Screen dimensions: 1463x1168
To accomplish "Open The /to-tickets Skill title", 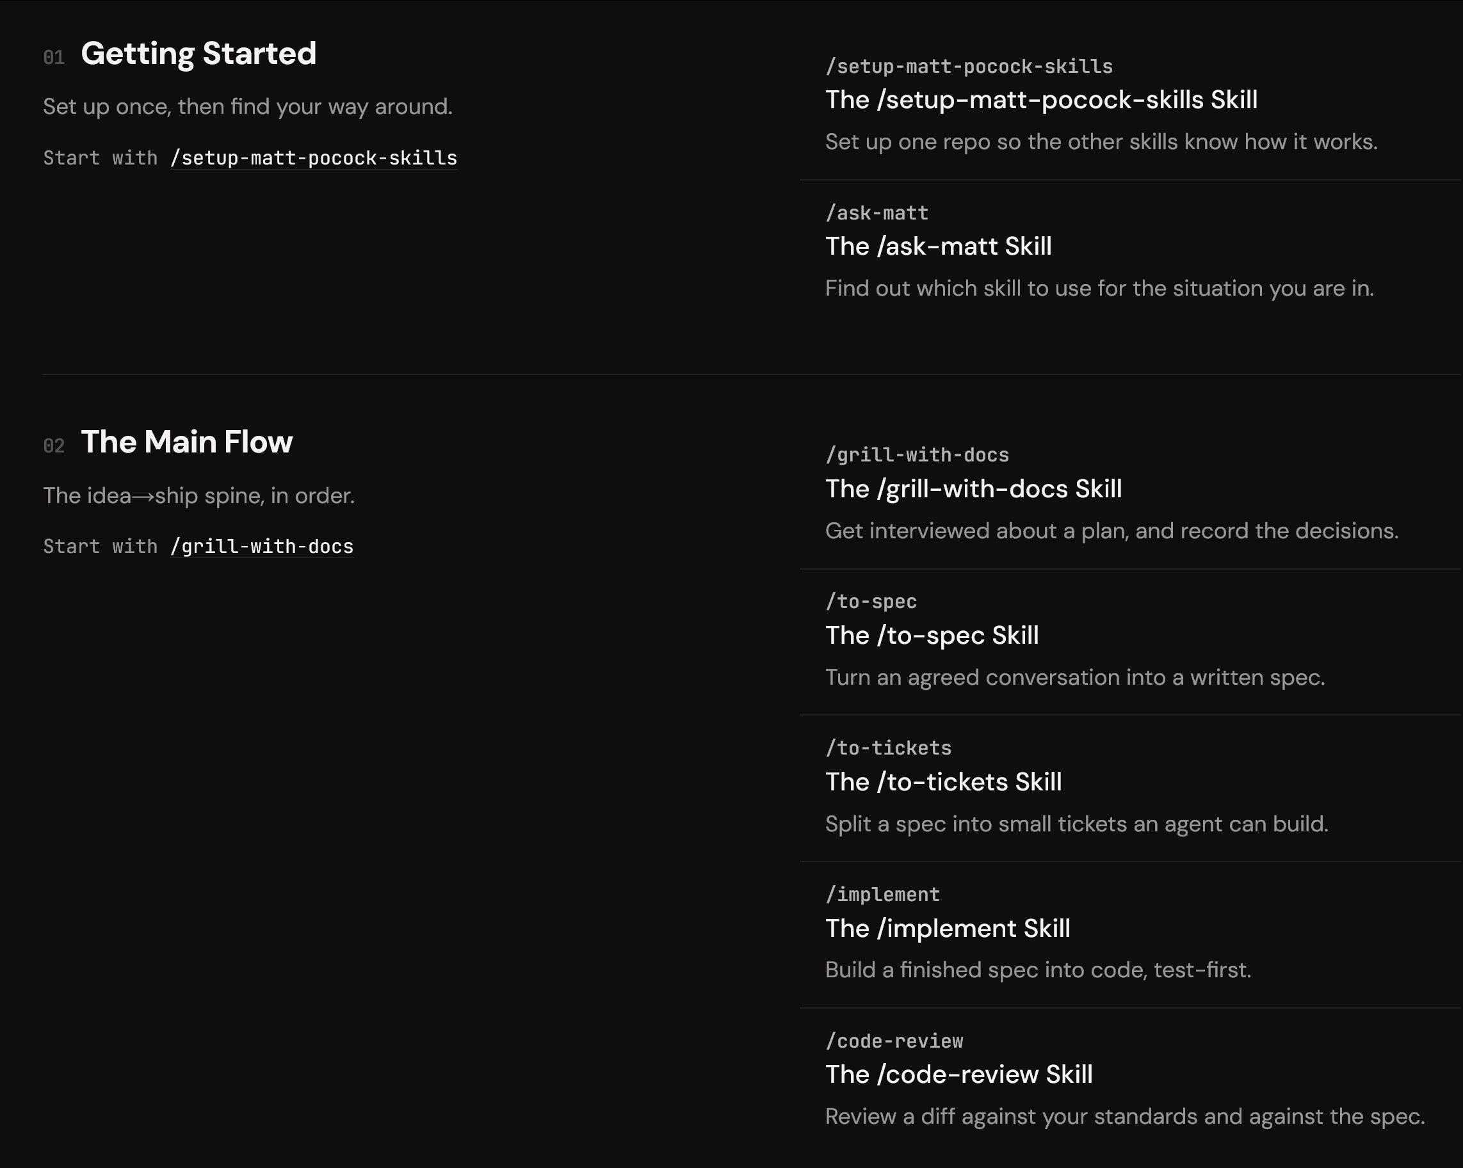I will [x=943, y=782].
